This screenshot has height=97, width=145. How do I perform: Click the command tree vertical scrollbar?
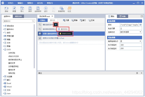point(34,46)
